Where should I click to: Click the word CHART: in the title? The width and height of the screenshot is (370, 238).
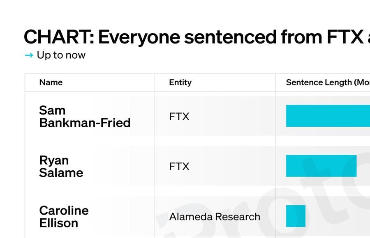59,37
